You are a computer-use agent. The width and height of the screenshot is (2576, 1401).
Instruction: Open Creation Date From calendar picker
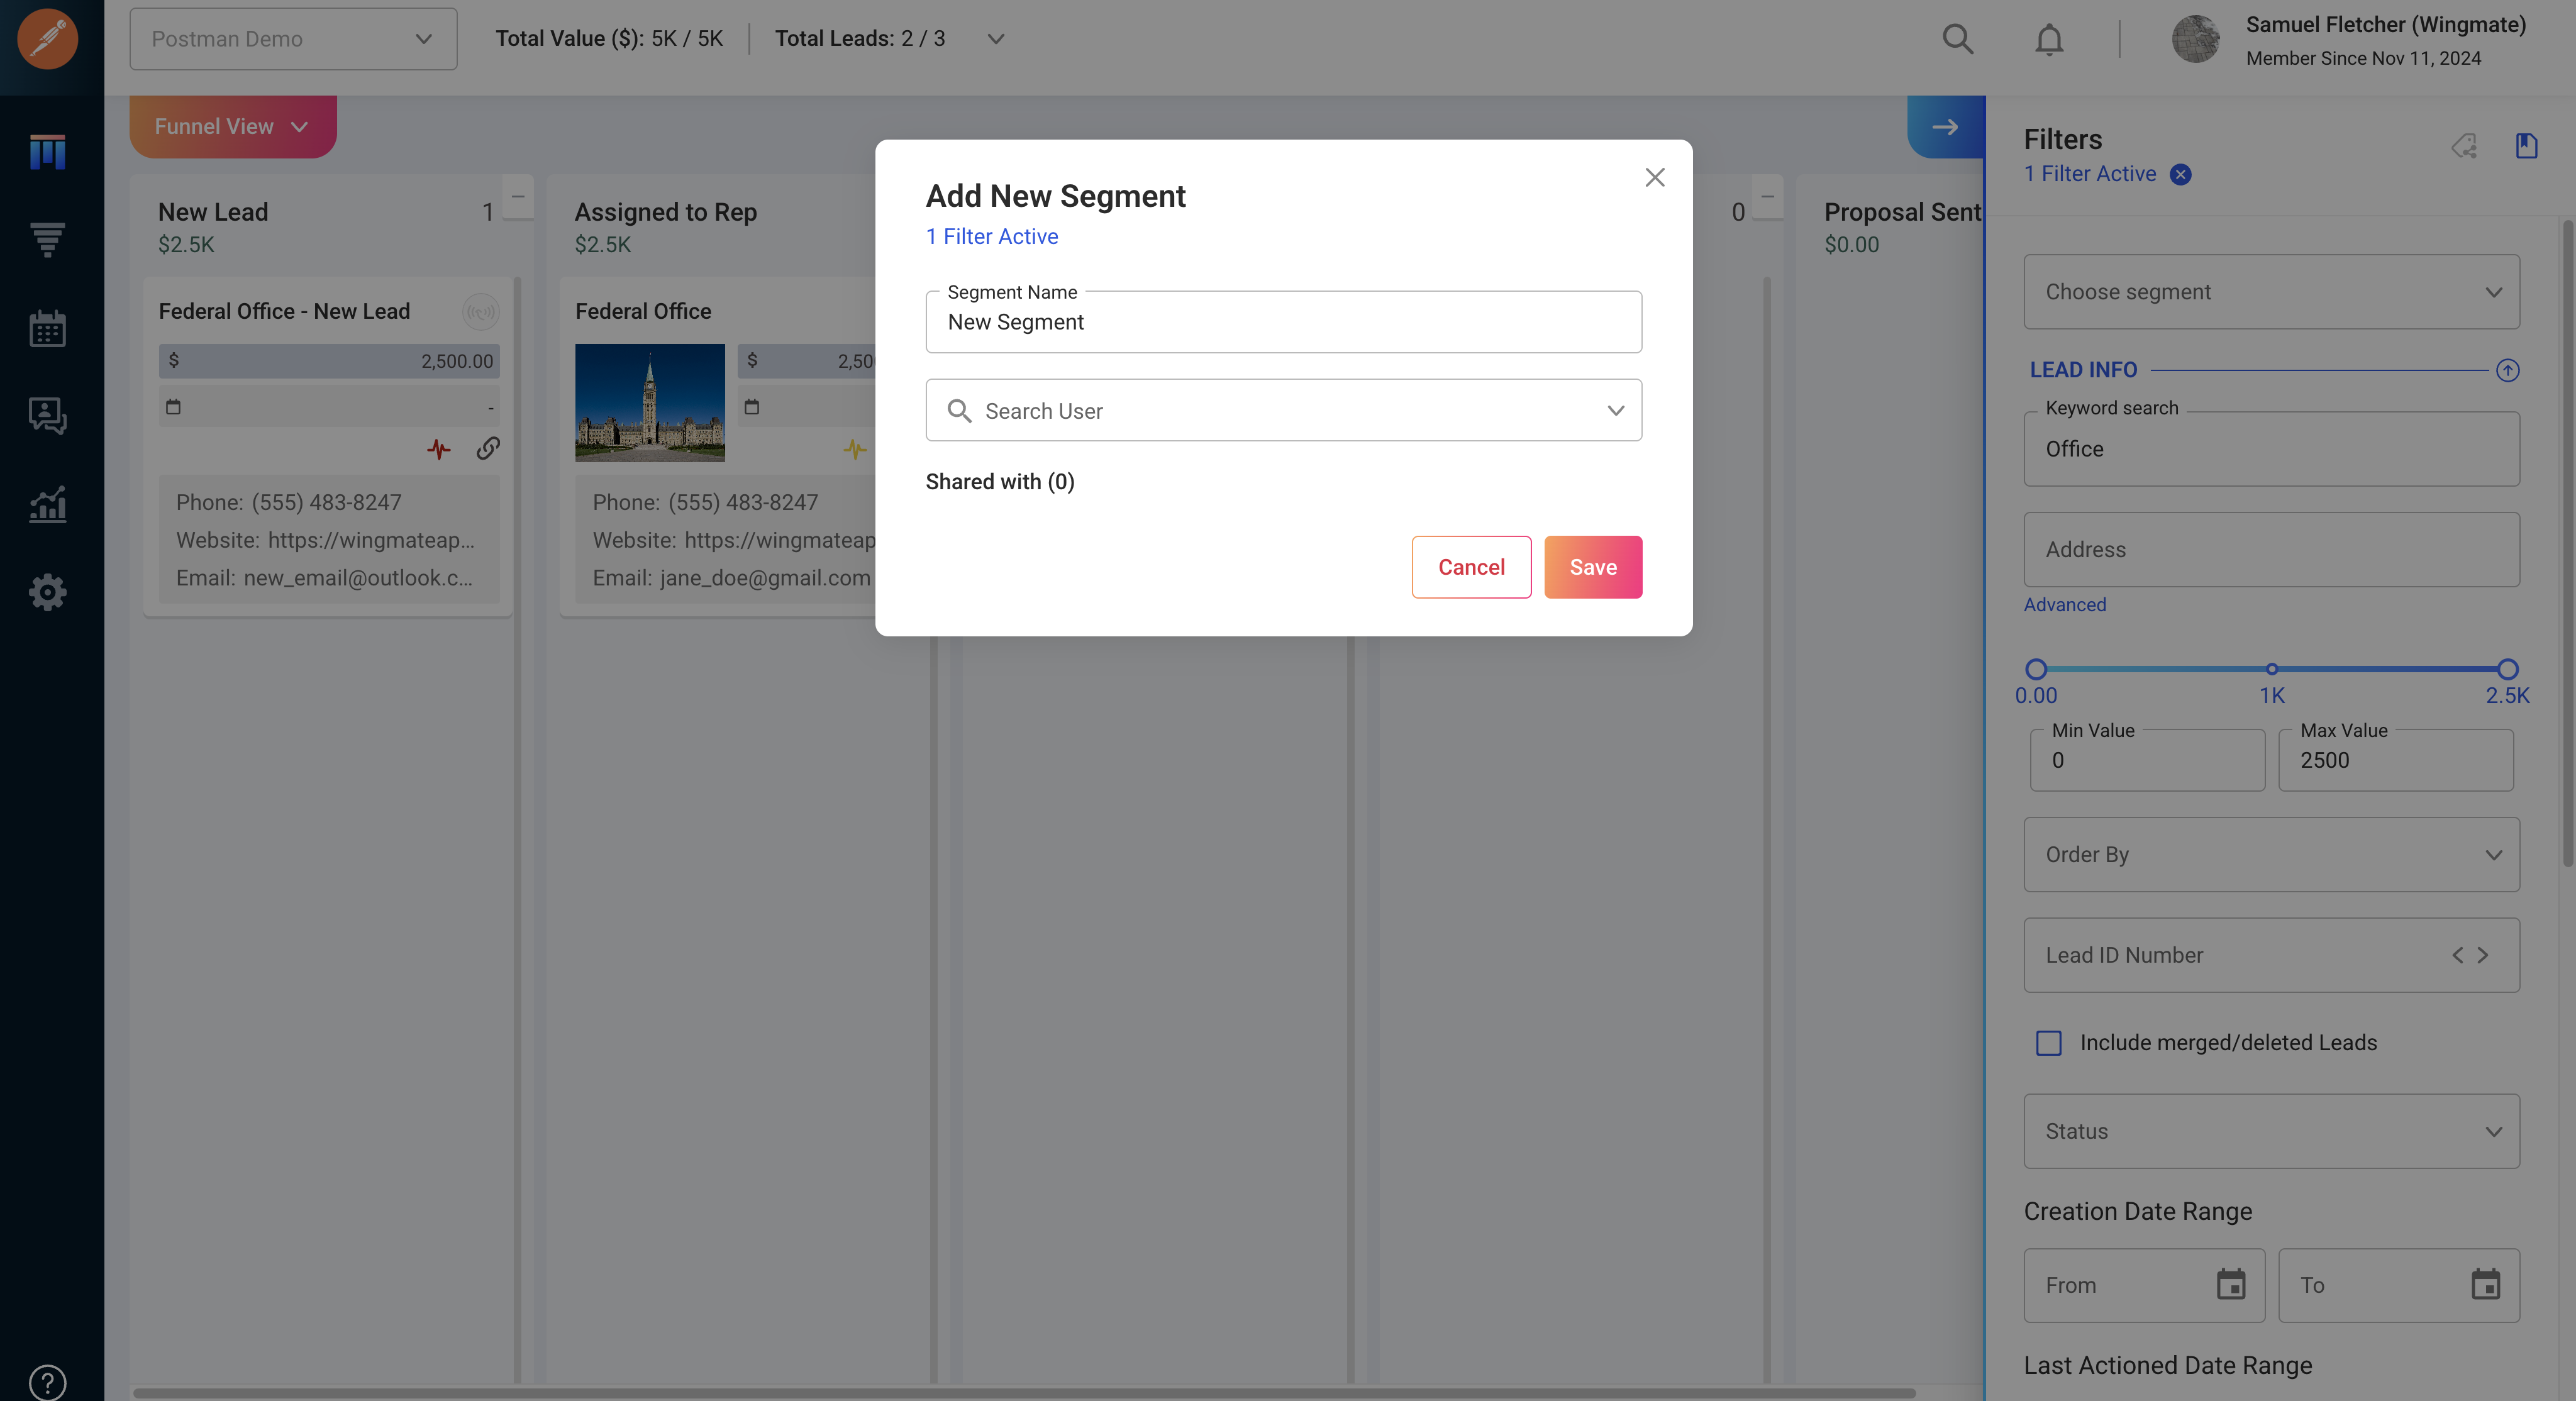2231,1284
